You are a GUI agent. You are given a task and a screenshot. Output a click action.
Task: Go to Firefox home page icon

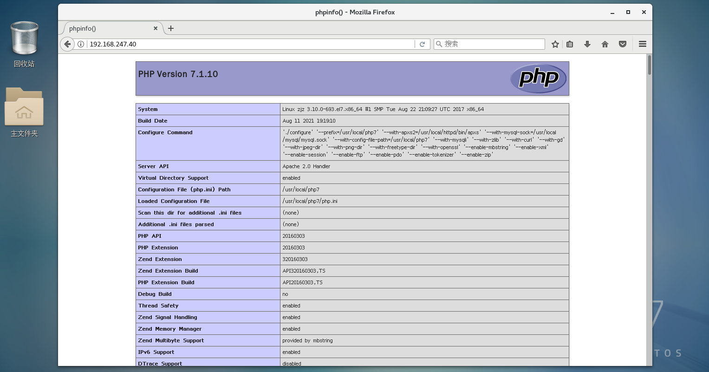pyautogui.click(x=605, y=44)
